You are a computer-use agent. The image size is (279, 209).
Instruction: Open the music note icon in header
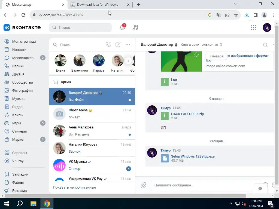pyautogui.click(x=135, y=27)
